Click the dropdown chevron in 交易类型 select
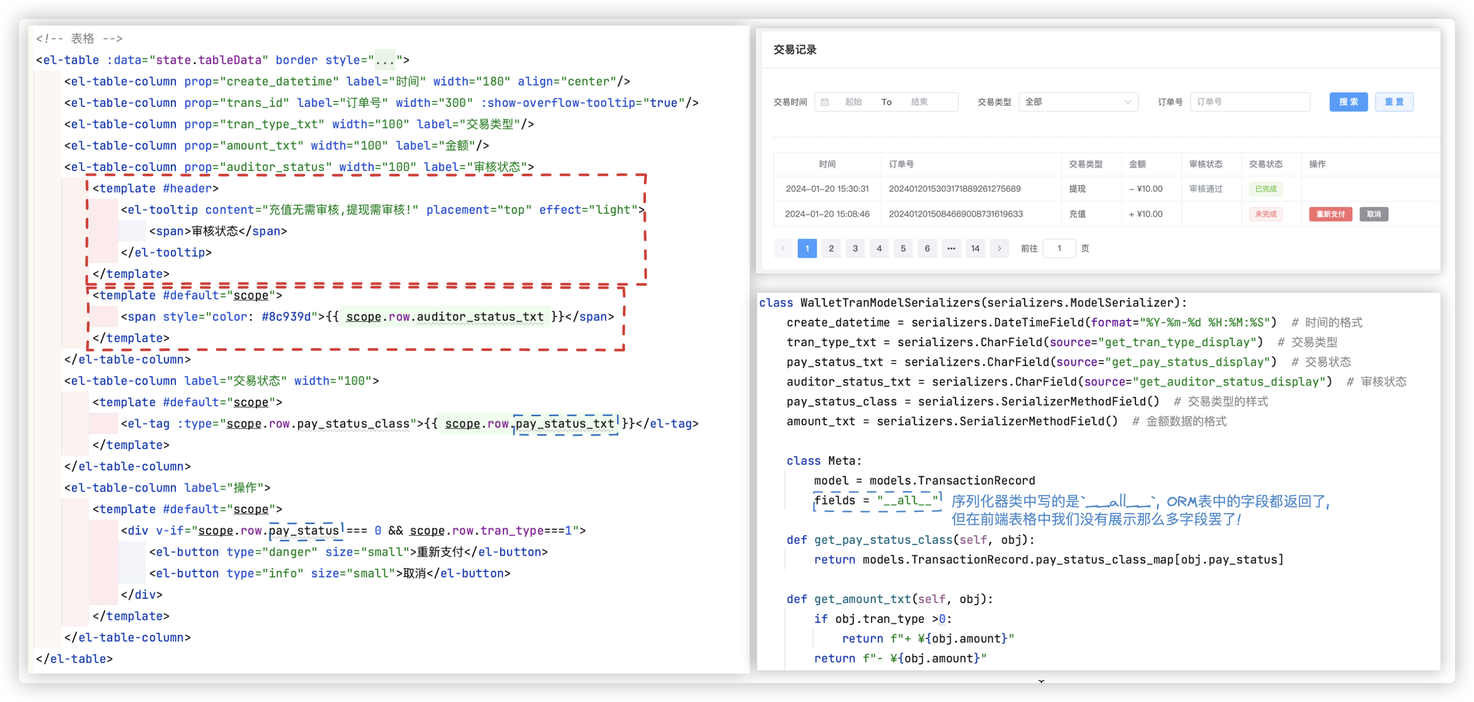This screenshot has width=1474, height=702. [x=1127, y=102]
